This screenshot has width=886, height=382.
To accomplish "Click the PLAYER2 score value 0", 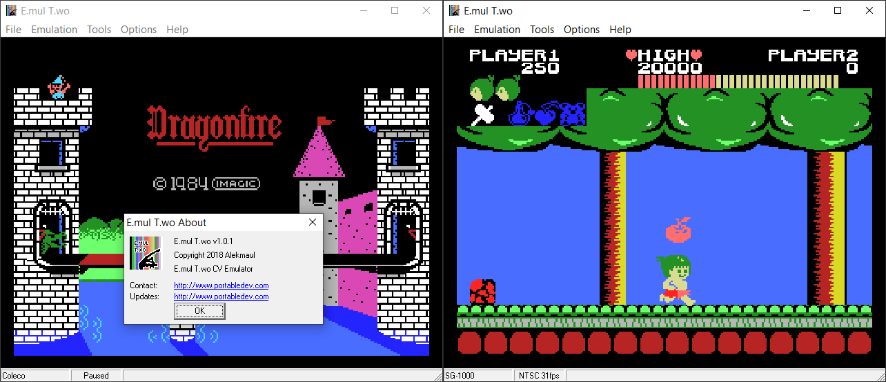I will pyautogui.click(x=852, y=68).
